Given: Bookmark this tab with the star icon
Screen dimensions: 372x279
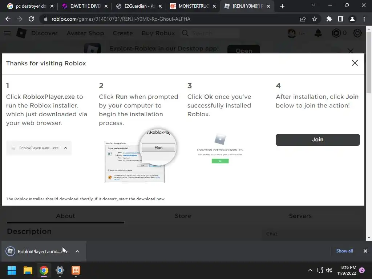Looking at the screenshot, I should click(315, 19).
